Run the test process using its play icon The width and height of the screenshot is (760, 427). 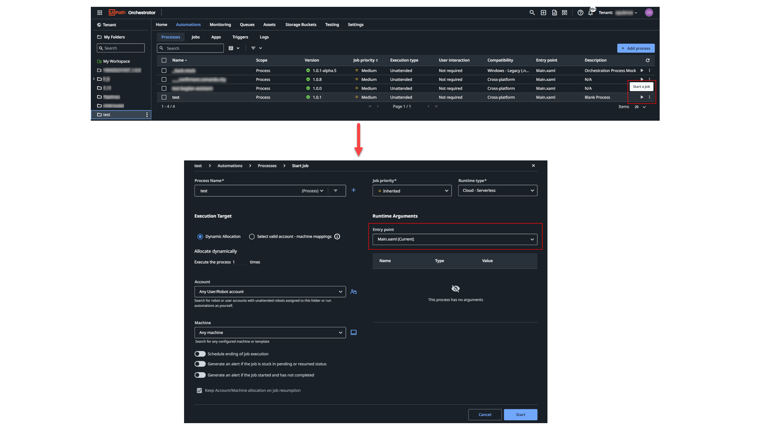(642, 97)
